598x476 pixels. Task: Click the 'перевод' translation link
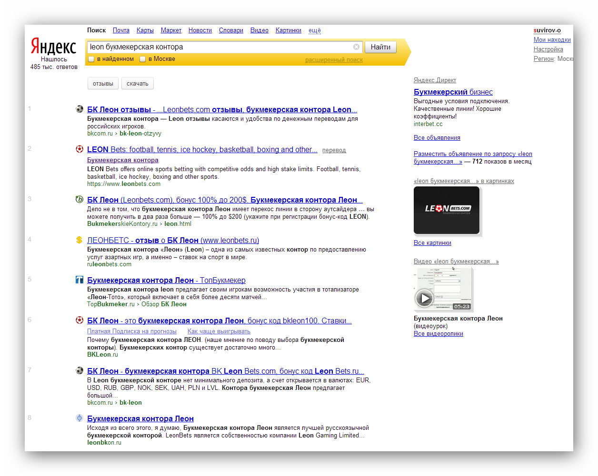click(334, 150)
